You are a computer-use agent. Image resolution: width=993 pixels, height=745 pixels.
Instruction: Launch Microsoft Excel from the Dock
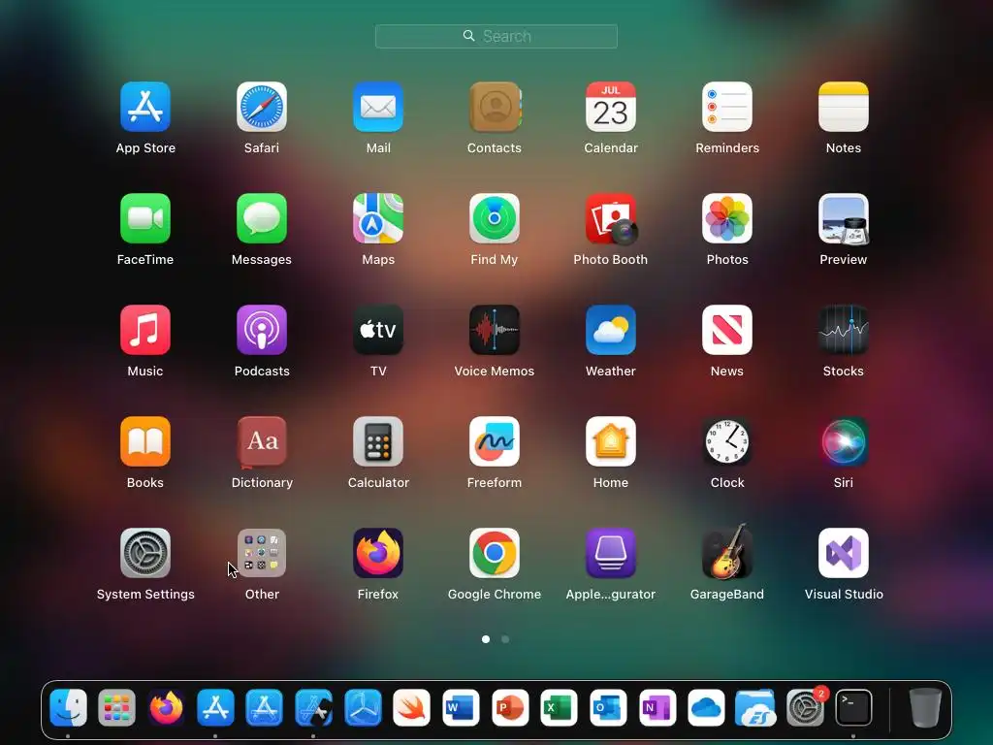pyautogui.click(x=559, y=707)
